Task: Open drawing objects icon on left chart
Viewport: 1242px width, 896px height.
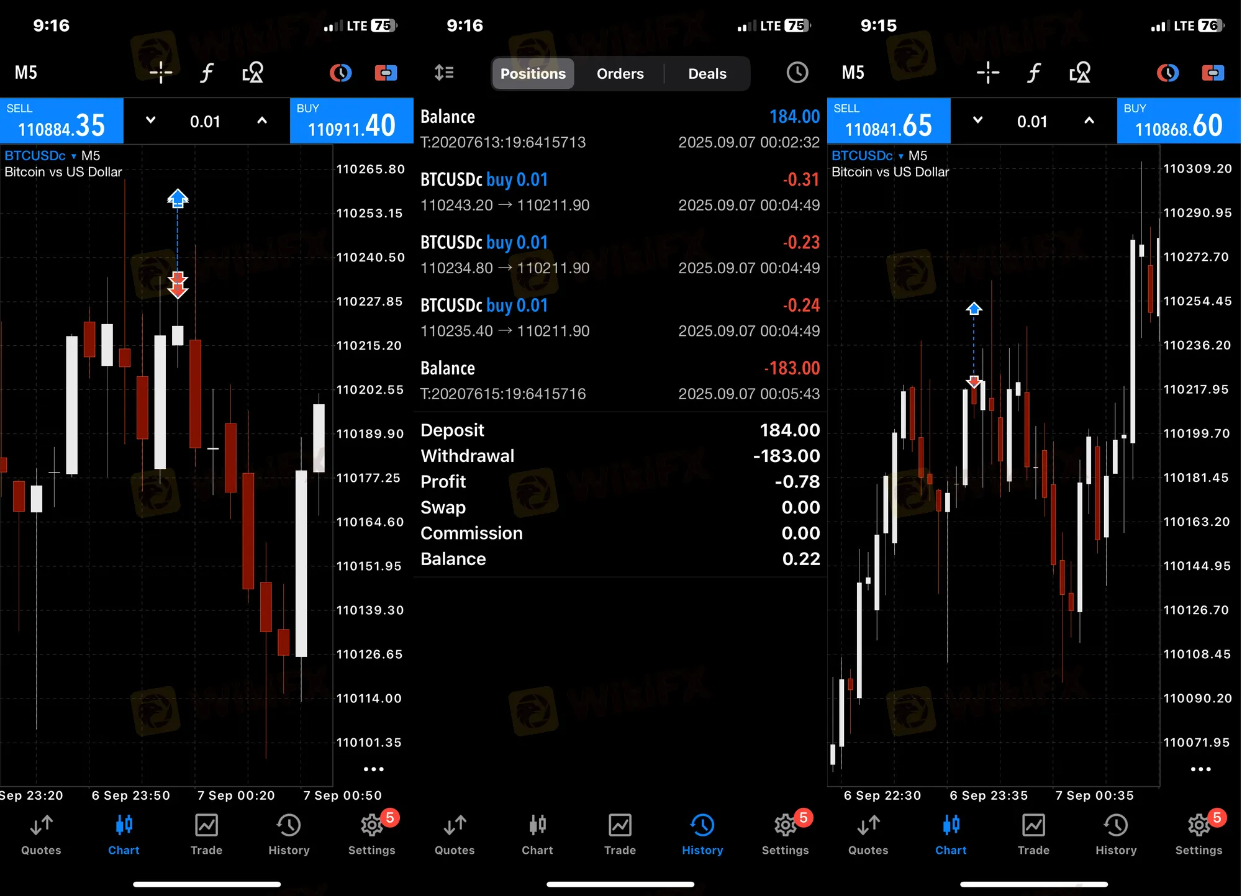Action: 253,73
